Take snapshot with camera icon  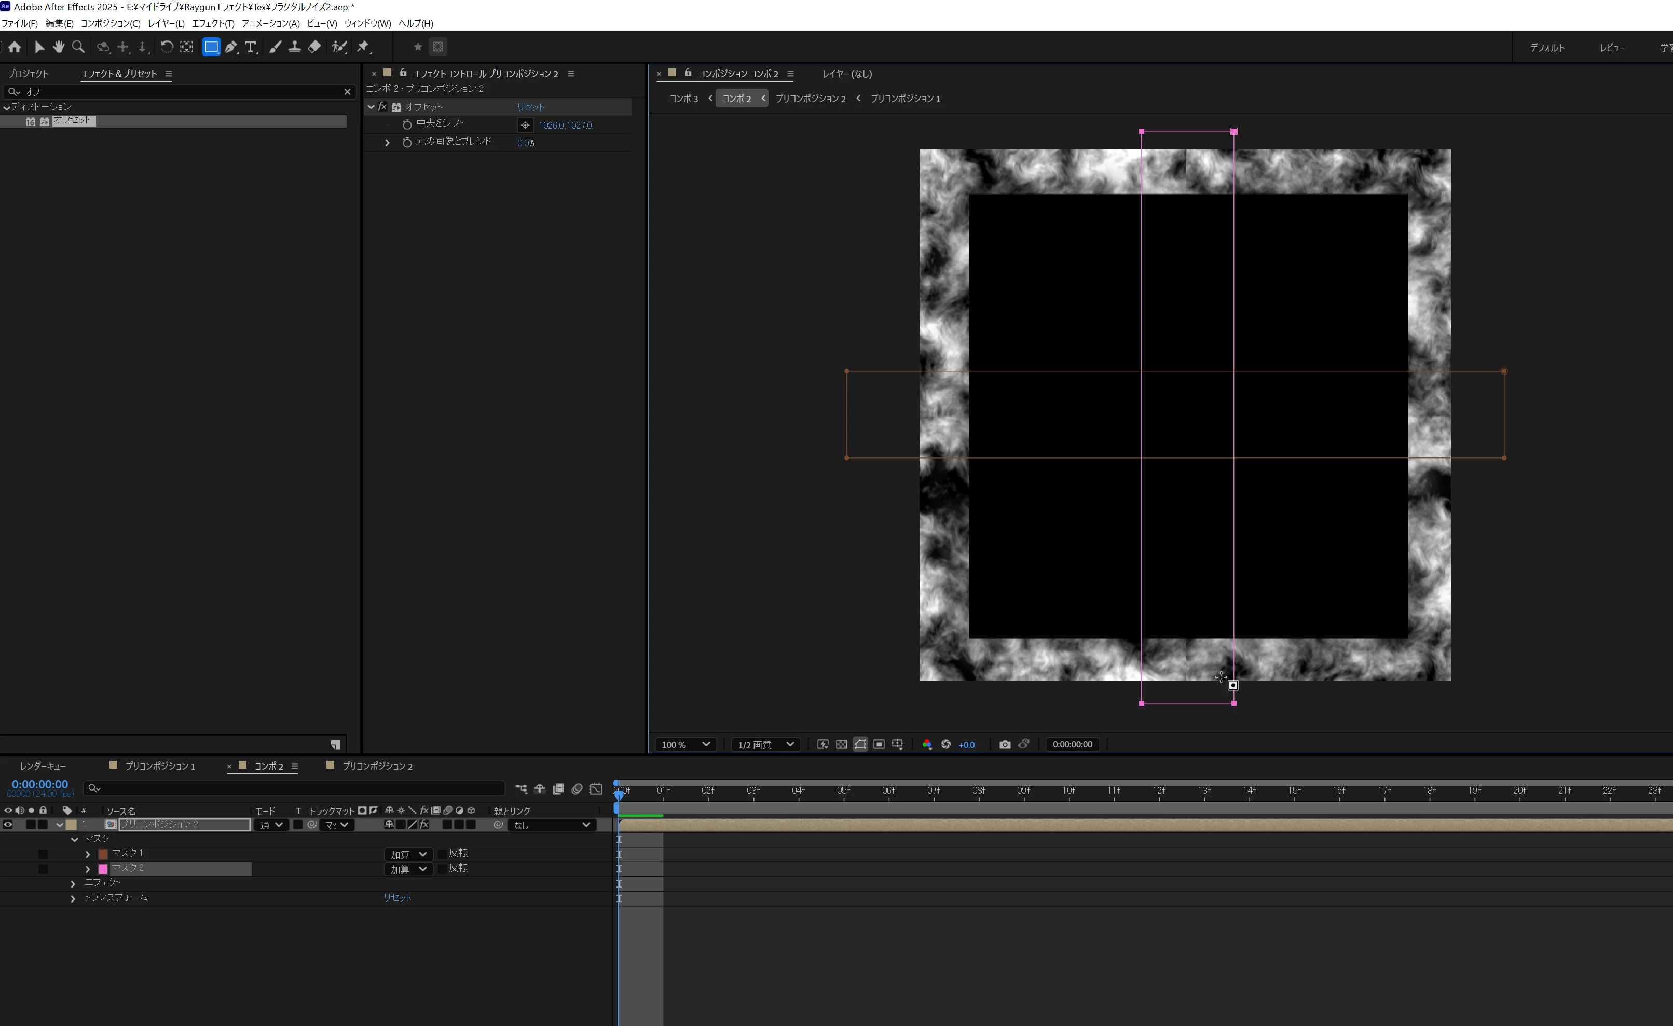pos(1005,744)
